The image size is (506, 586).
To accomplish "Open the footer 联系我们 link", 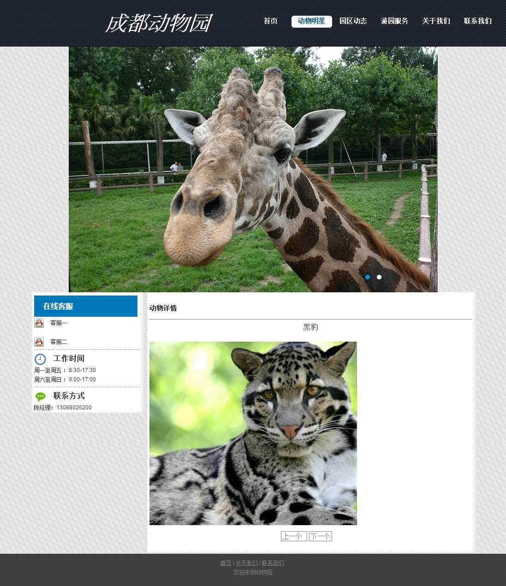I will click(x=273, y=563).
